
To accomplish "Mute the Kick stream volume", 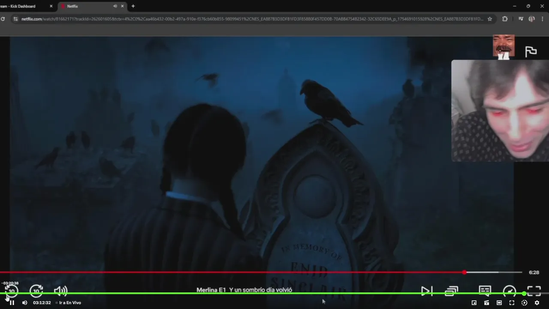I will tap(24, 303).
